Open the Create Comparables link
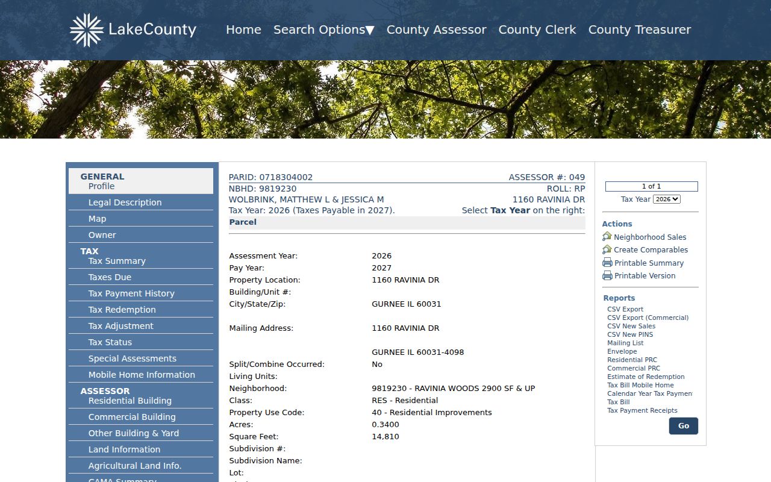 (651, 250)
